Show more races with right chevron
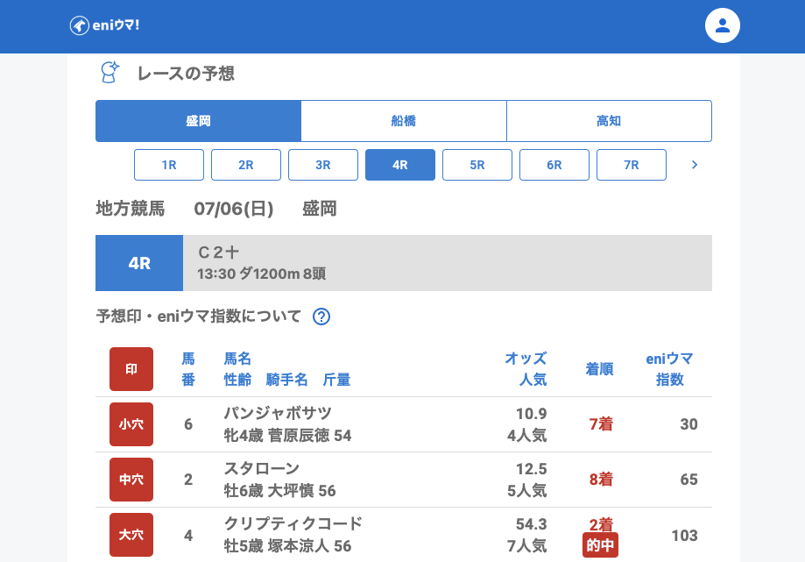The width and height of the screenshot is (805, 562). pos(695,165)
